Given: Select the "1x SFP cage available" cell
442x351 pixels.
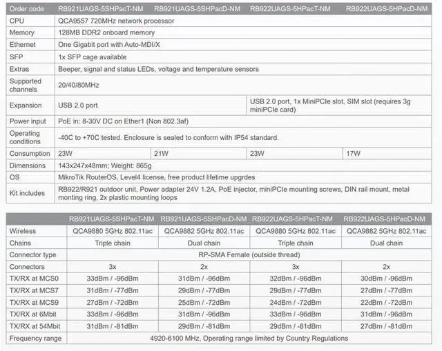Looking at the screenshot, I should click(92, 57).
